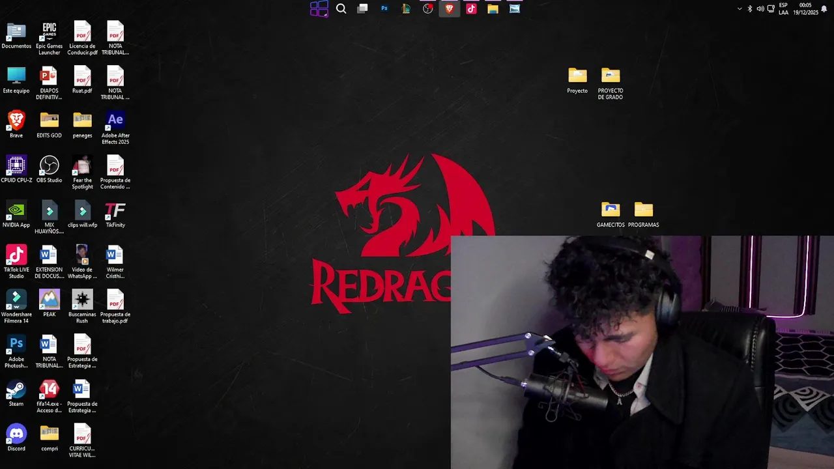
Task: Select the PEAK game desktop icon
Action: coord(50,304)
